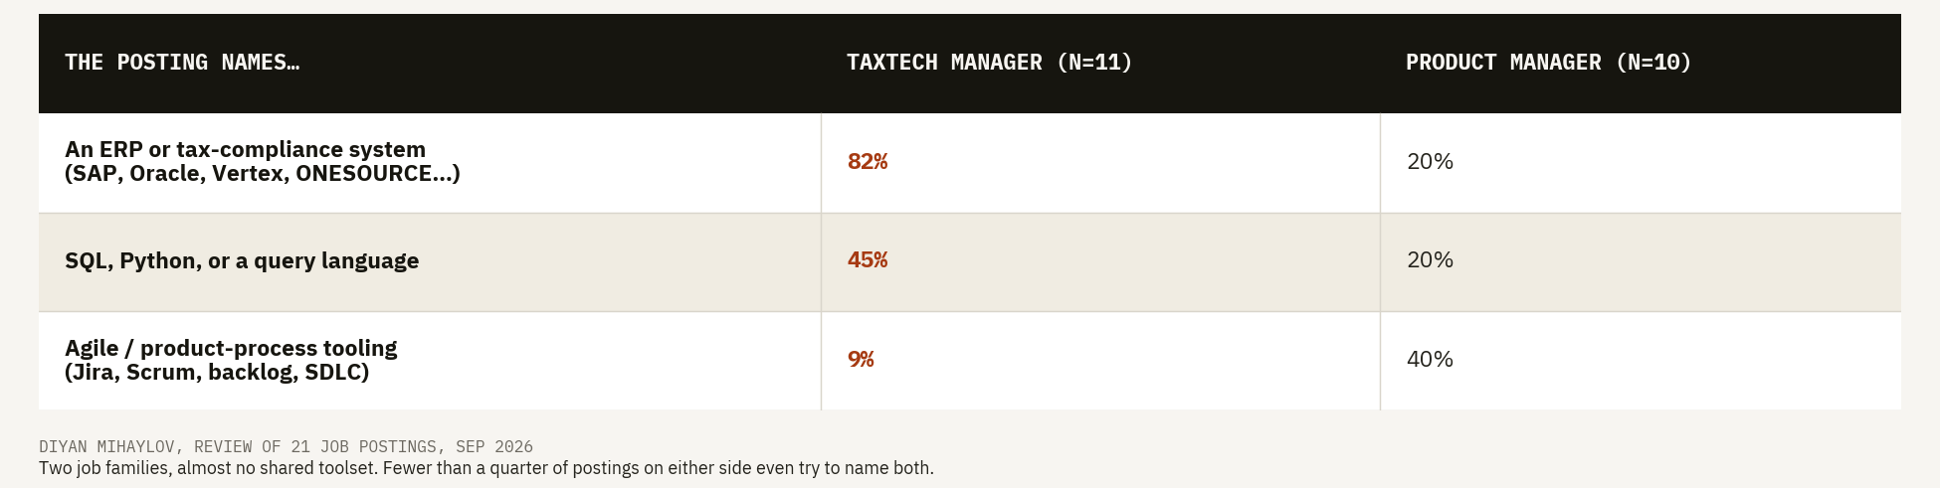The image size is (1940, 488).
Task: Click the '(Jira, Scrum, backlog, SDLC)' text
Action: click(217, 373)
